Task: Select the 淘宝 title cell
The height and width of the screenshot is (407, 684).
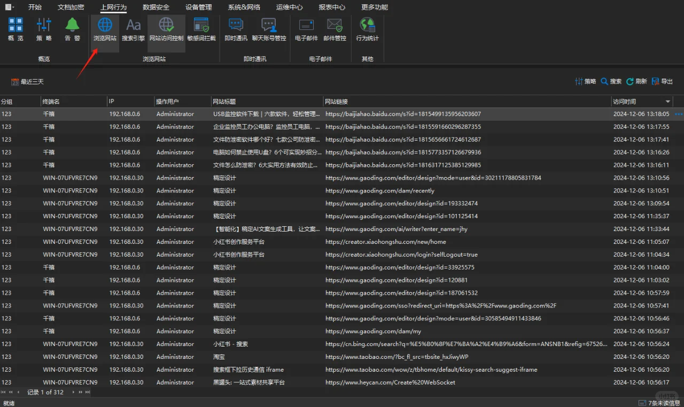Action: pyautogui.click(x=219, y=357)
